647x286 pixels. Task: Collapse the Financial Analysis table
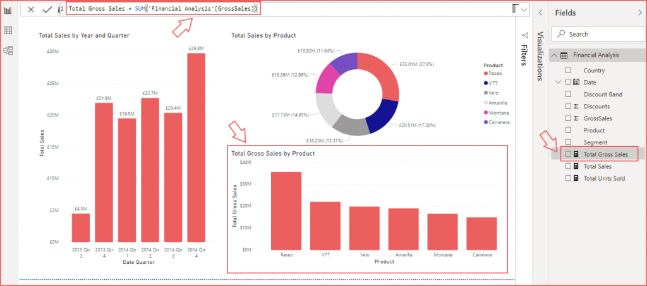tap(554, 55)
